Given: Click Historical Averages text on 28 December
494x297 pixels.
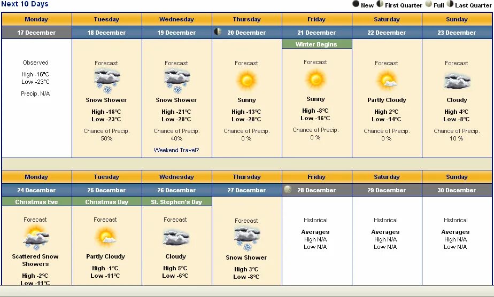Looking at the screenshot, I should 315,226.
